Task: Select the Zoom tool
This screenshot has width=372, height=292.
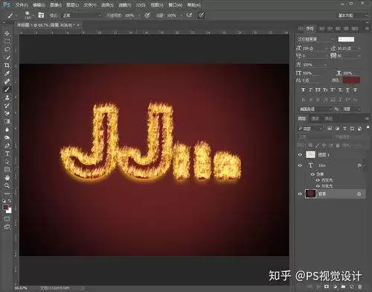Action: (7, 185)
